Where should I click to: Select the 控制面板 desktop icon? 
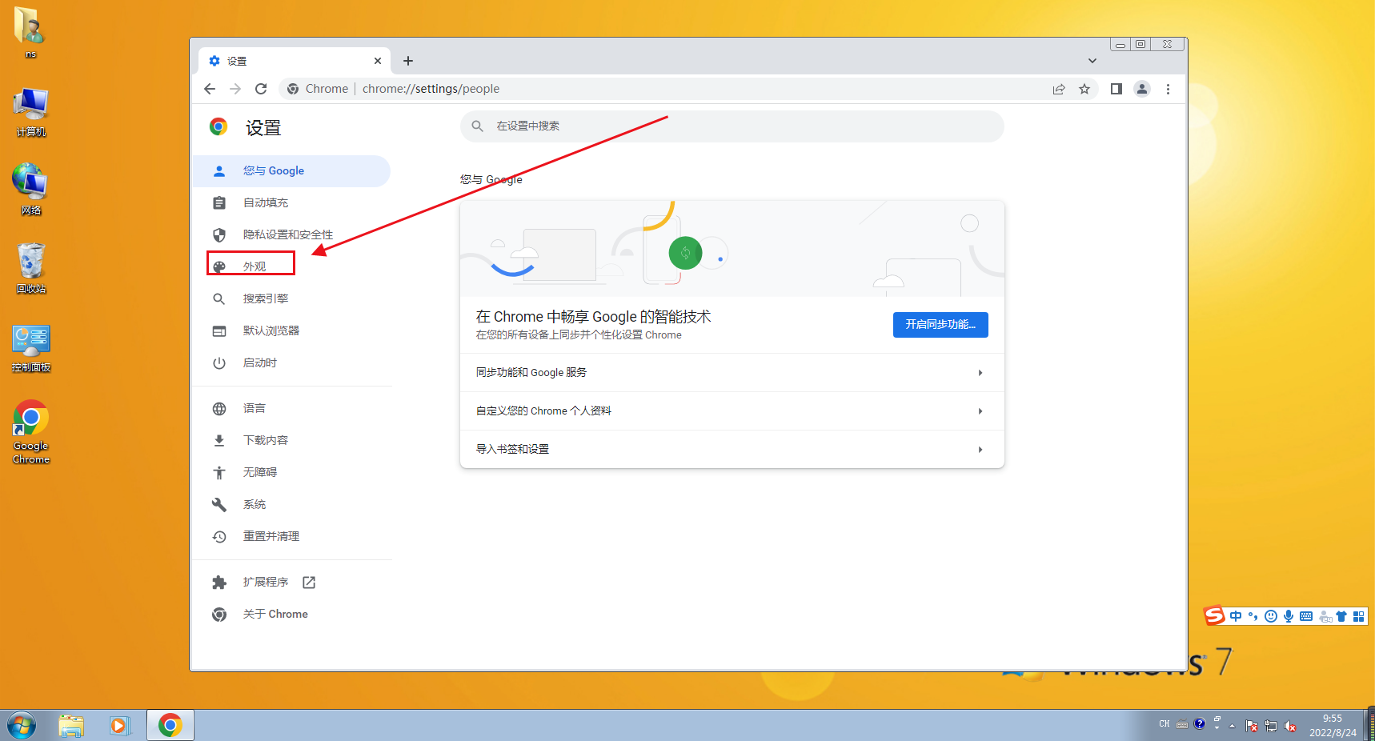30,347
